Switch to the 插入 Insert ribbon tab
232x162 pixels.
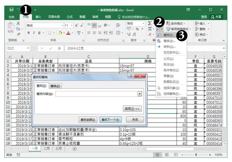click(38, 17)
